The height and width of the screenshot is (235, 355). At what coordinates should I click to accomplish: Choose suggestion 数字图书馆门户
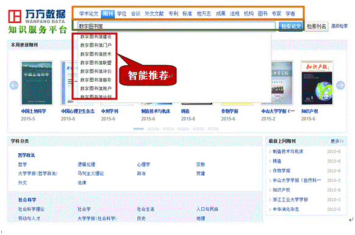(96, 45)
